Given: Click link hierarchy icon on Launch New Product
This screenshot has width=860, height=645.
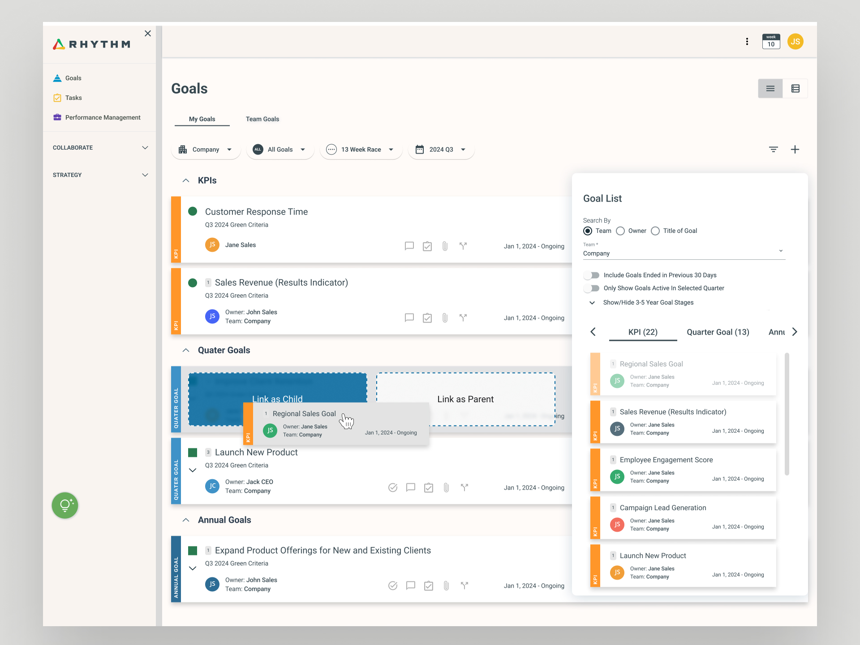Looking at the screenshot, I should pos(464,487).
